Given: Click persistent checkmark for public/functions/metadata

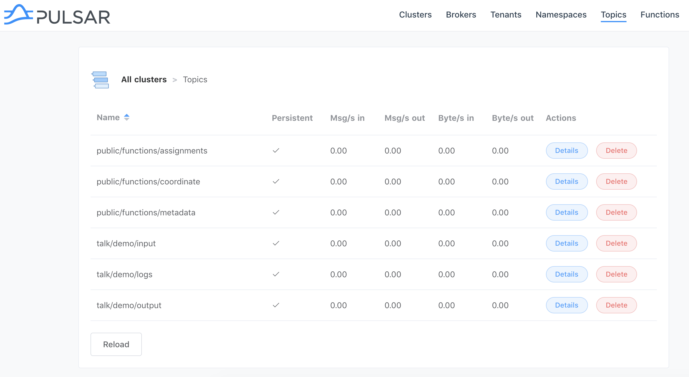Looking at the screenshot, I should click(x=276, y=212).
